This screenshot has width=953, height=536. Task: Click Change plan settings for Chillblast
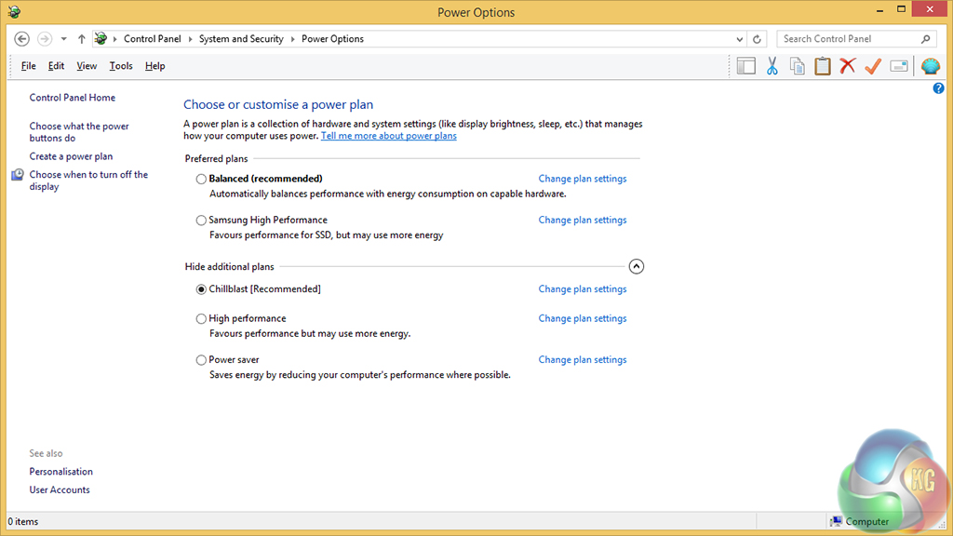[x=582, y=289]
